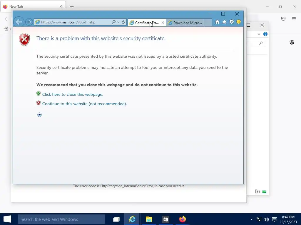Open Firefox new tab settings gear
Image resolution: width=301 pixels, height=225 pixels.
click(292, 42)
